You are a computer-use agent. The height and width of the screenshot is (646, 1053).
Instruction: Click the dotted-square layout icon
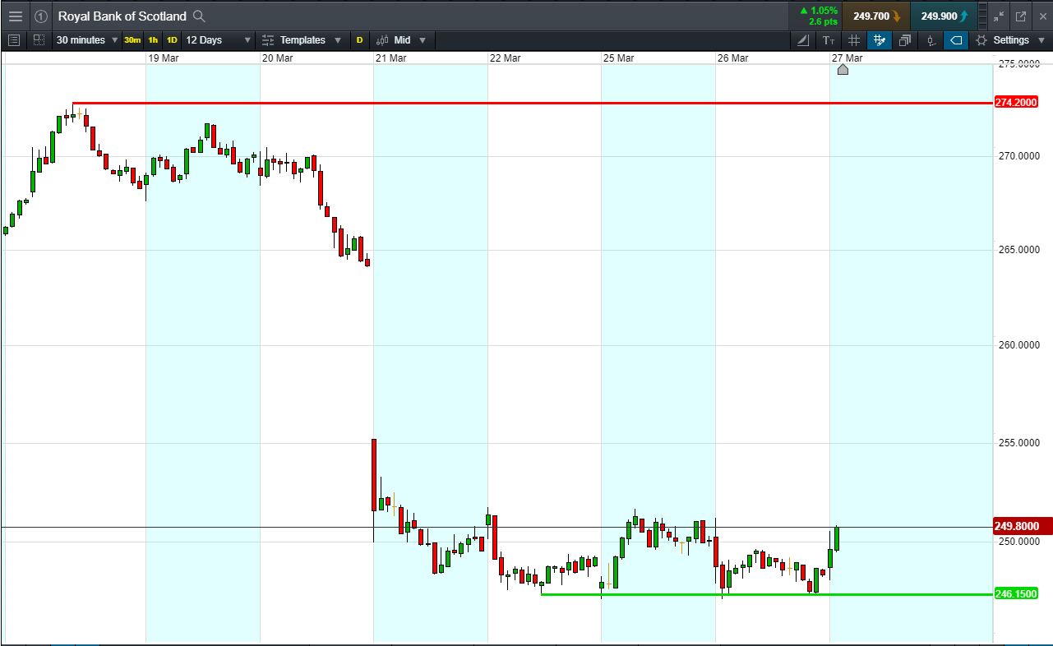[x=39, y=40]
